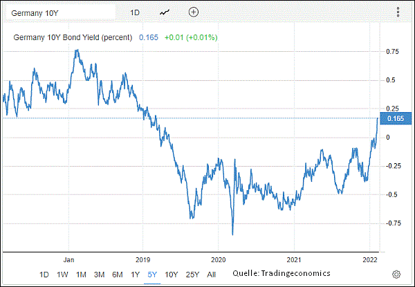Screen dimensions: 415x287
Task: Click the 2019 x-axis label
Action: pyautogui.click(x=143, y=260)
